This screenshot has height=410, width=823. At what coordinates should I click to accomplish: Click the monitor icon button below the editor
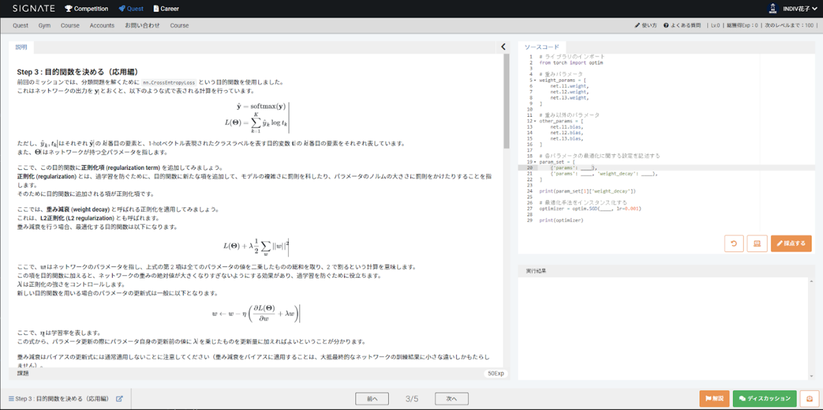757,243
